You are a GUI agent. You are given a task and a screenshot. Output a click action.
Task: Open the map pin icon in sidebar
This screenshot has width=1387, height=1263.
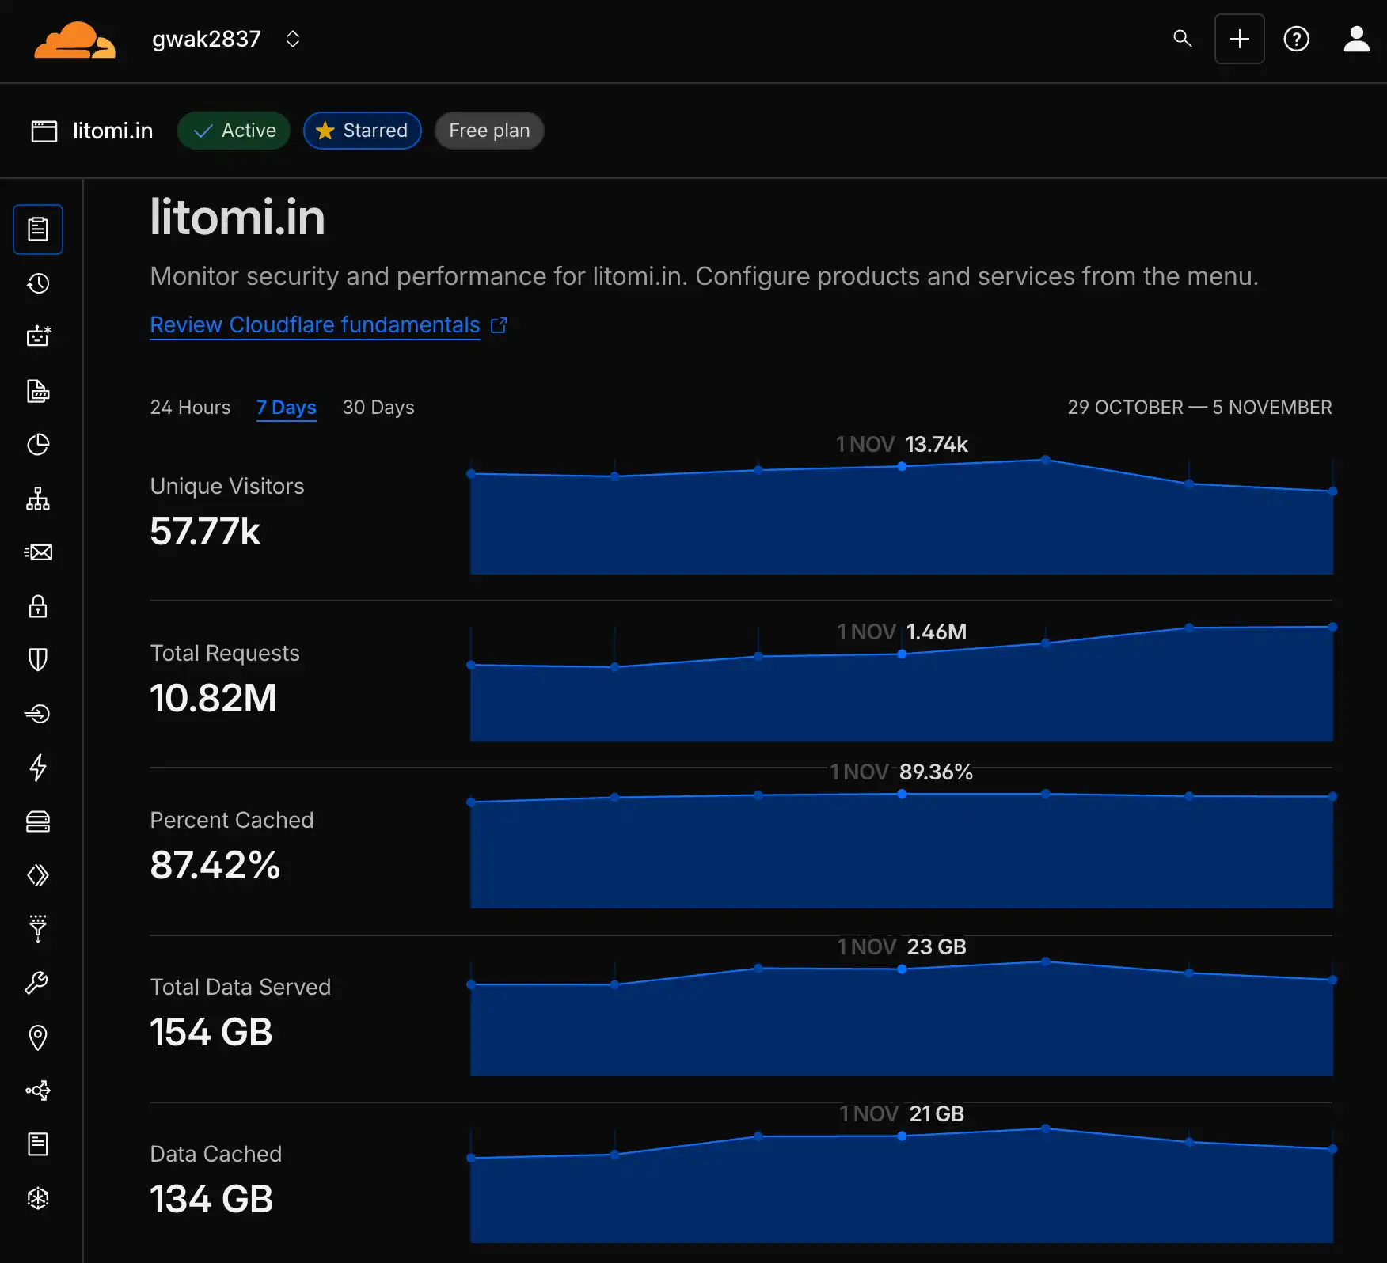click(38, 1037)
